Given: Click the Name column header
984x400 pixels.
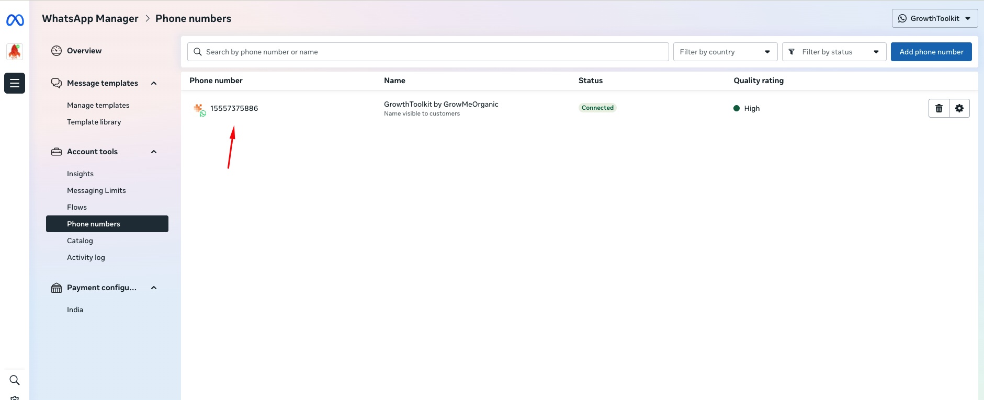Looking at the screenshot, I should (x=394, y=81).
